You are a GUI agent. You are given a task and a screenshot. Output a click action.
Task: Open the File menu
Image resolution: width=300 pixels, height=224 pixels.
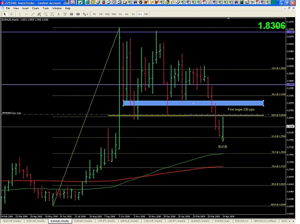[8, 8]
